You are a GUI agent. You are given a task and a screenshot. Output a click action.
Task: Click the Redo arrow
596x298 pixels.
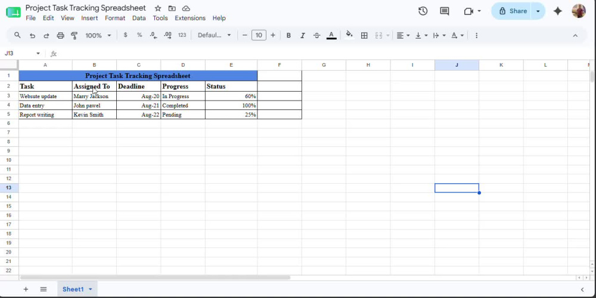46,35
